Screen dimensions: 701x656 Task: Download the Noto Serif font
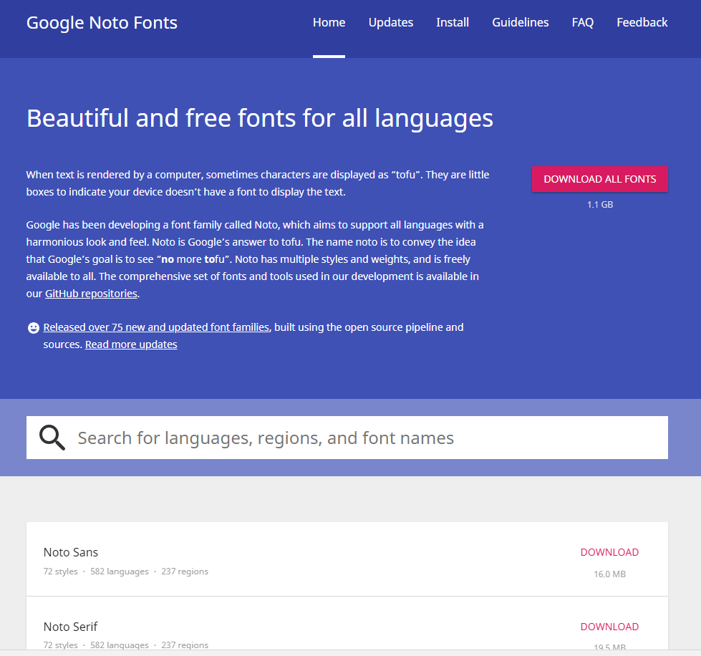609,627
